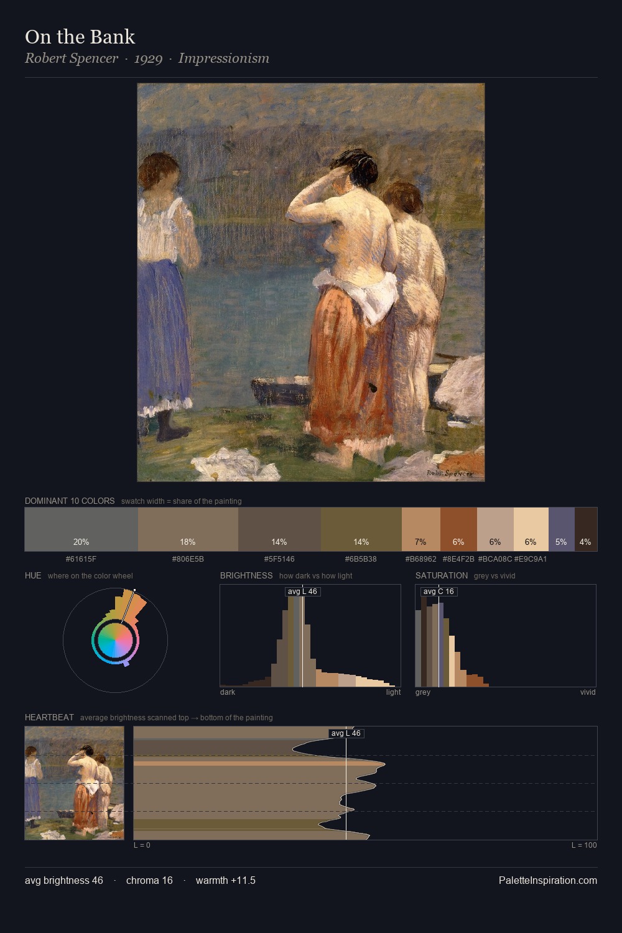Viewport: 622px width, 933px height.
Task: Click the hex code text #6B5B38
Action: [361, 559]
